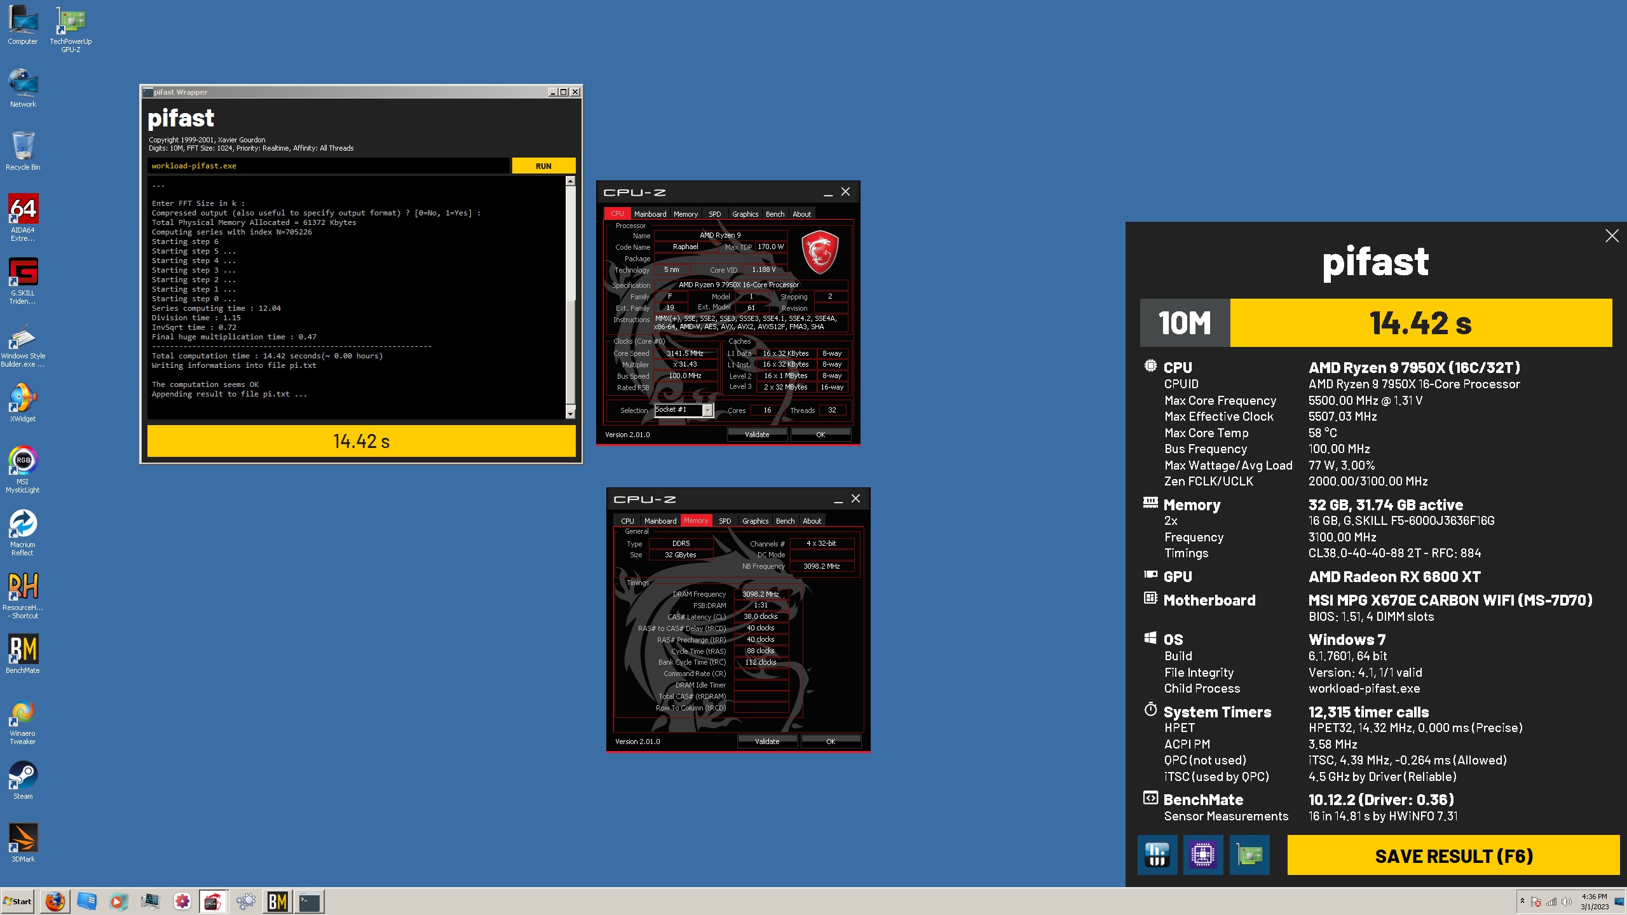Click the CPU-Z MSI taskbar button
1627x915 pixels.
[x=213, y=901]
